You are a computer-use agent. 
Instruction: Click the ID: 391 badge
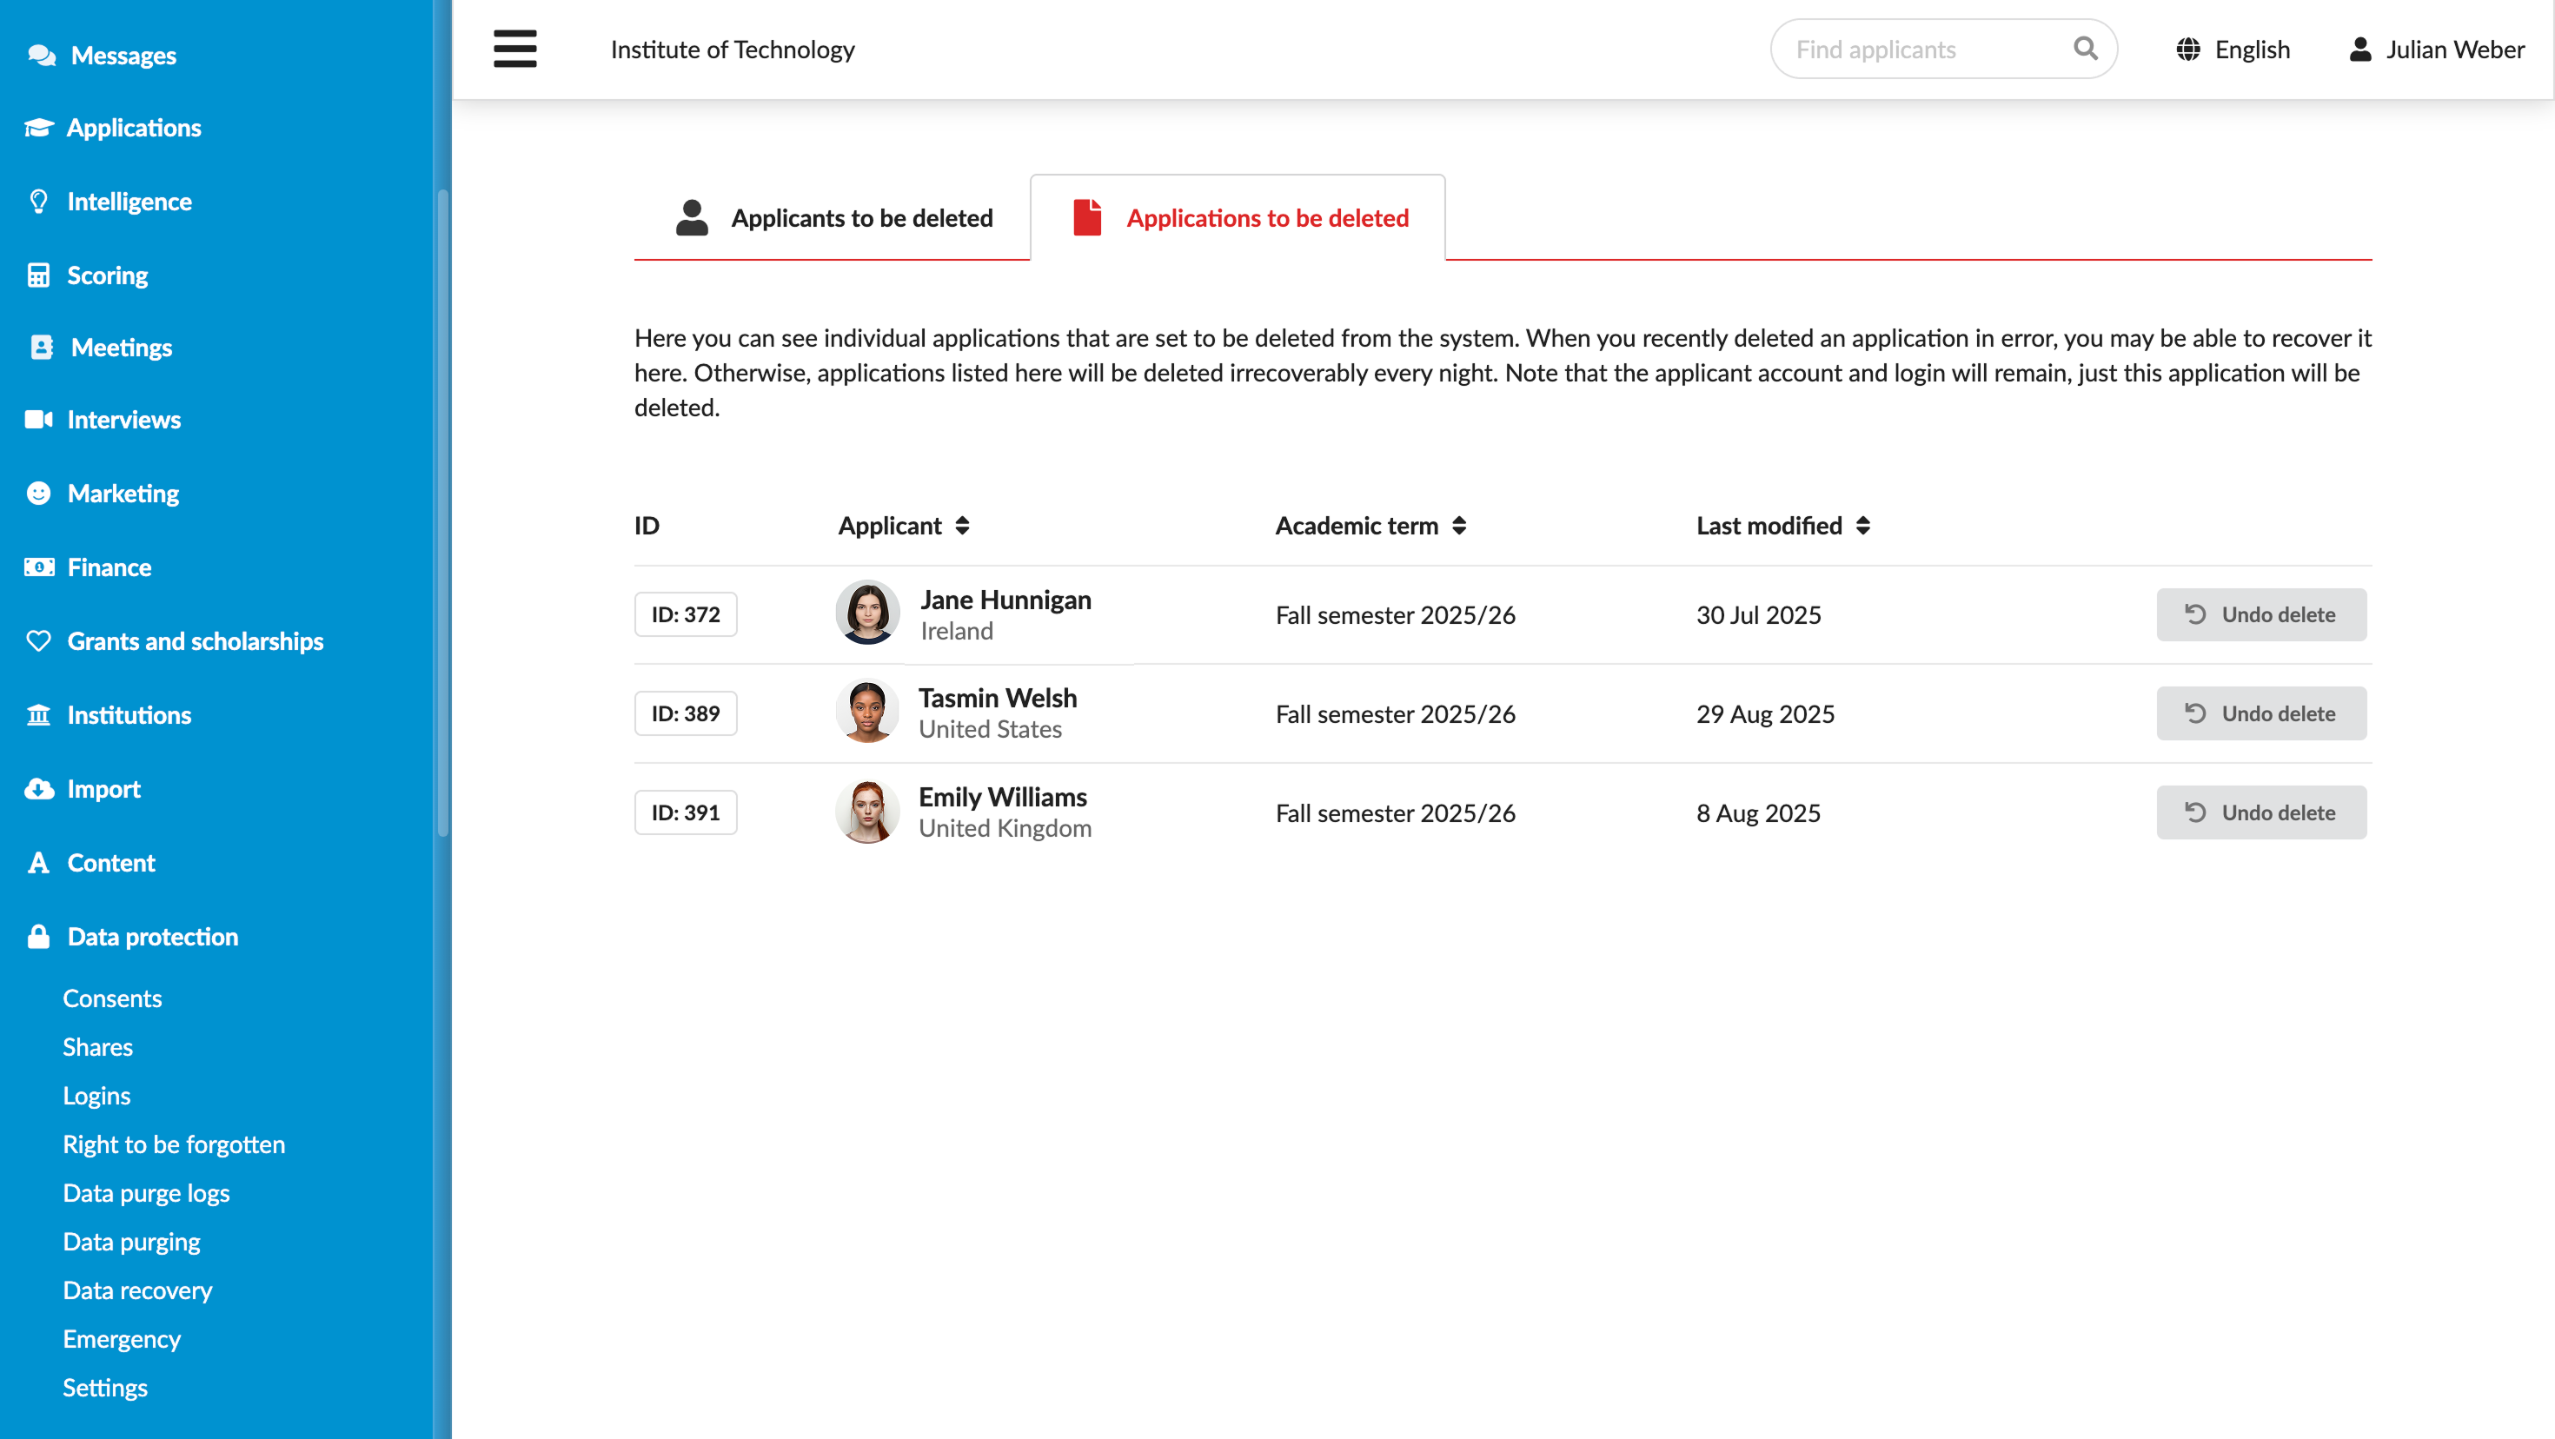coord(686,813)
